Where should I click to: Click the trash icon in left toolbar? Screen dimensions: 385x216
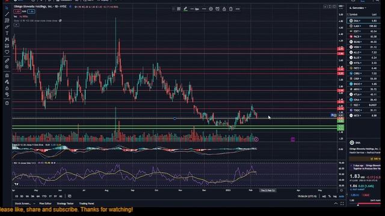tap(7, 103)
